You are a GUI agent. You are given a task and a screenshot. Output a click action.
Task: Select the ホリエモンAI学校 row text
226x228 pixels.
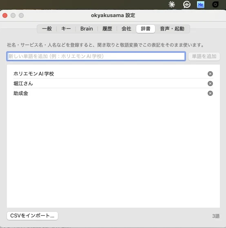(34, 74)
